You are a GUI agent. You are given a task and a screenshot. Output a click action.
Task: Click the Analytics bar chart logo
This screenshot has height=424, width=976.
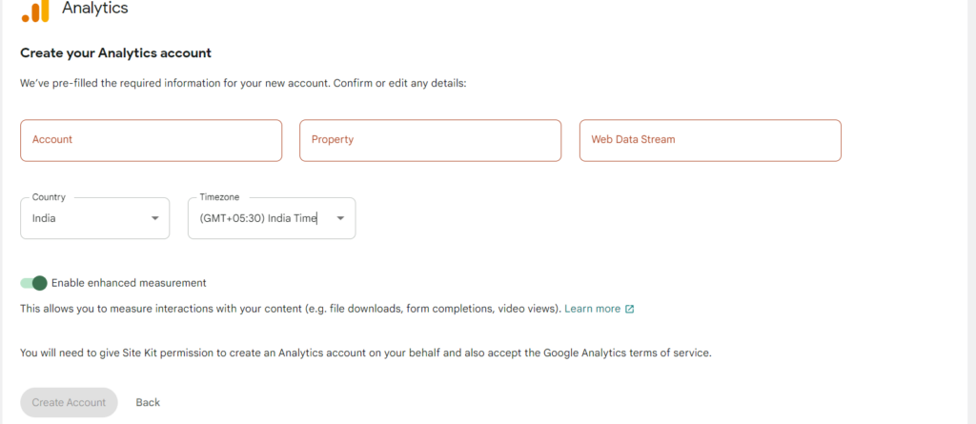pos(35,10)
